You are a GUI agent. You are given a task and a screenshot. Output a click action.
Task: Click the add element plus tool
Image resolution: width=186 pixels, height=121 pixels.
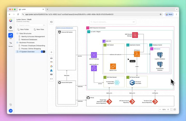(x=51, y=52)
